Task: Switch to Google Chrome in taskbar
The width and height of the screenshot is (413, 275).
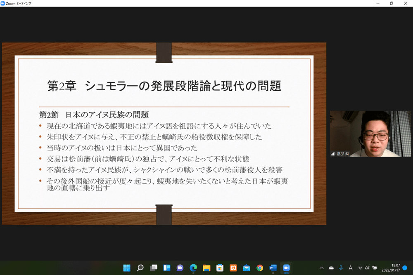Action: (259, 268)
